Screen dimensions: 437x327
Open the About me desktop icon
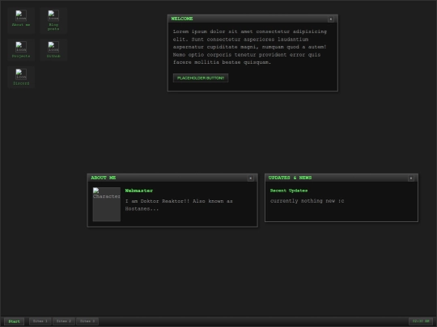[21, 20]
